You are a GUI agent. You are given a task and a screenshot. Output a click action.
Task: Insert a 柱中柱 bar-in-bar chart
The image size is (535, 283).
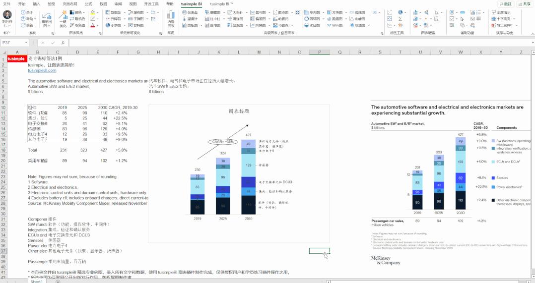click(x=212, y=19)
